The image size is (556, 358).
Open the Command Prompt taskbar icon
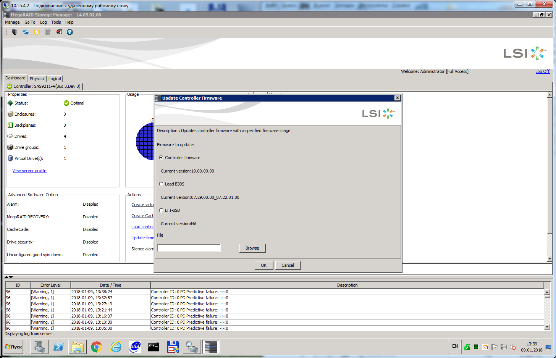[x=154, y=347]
